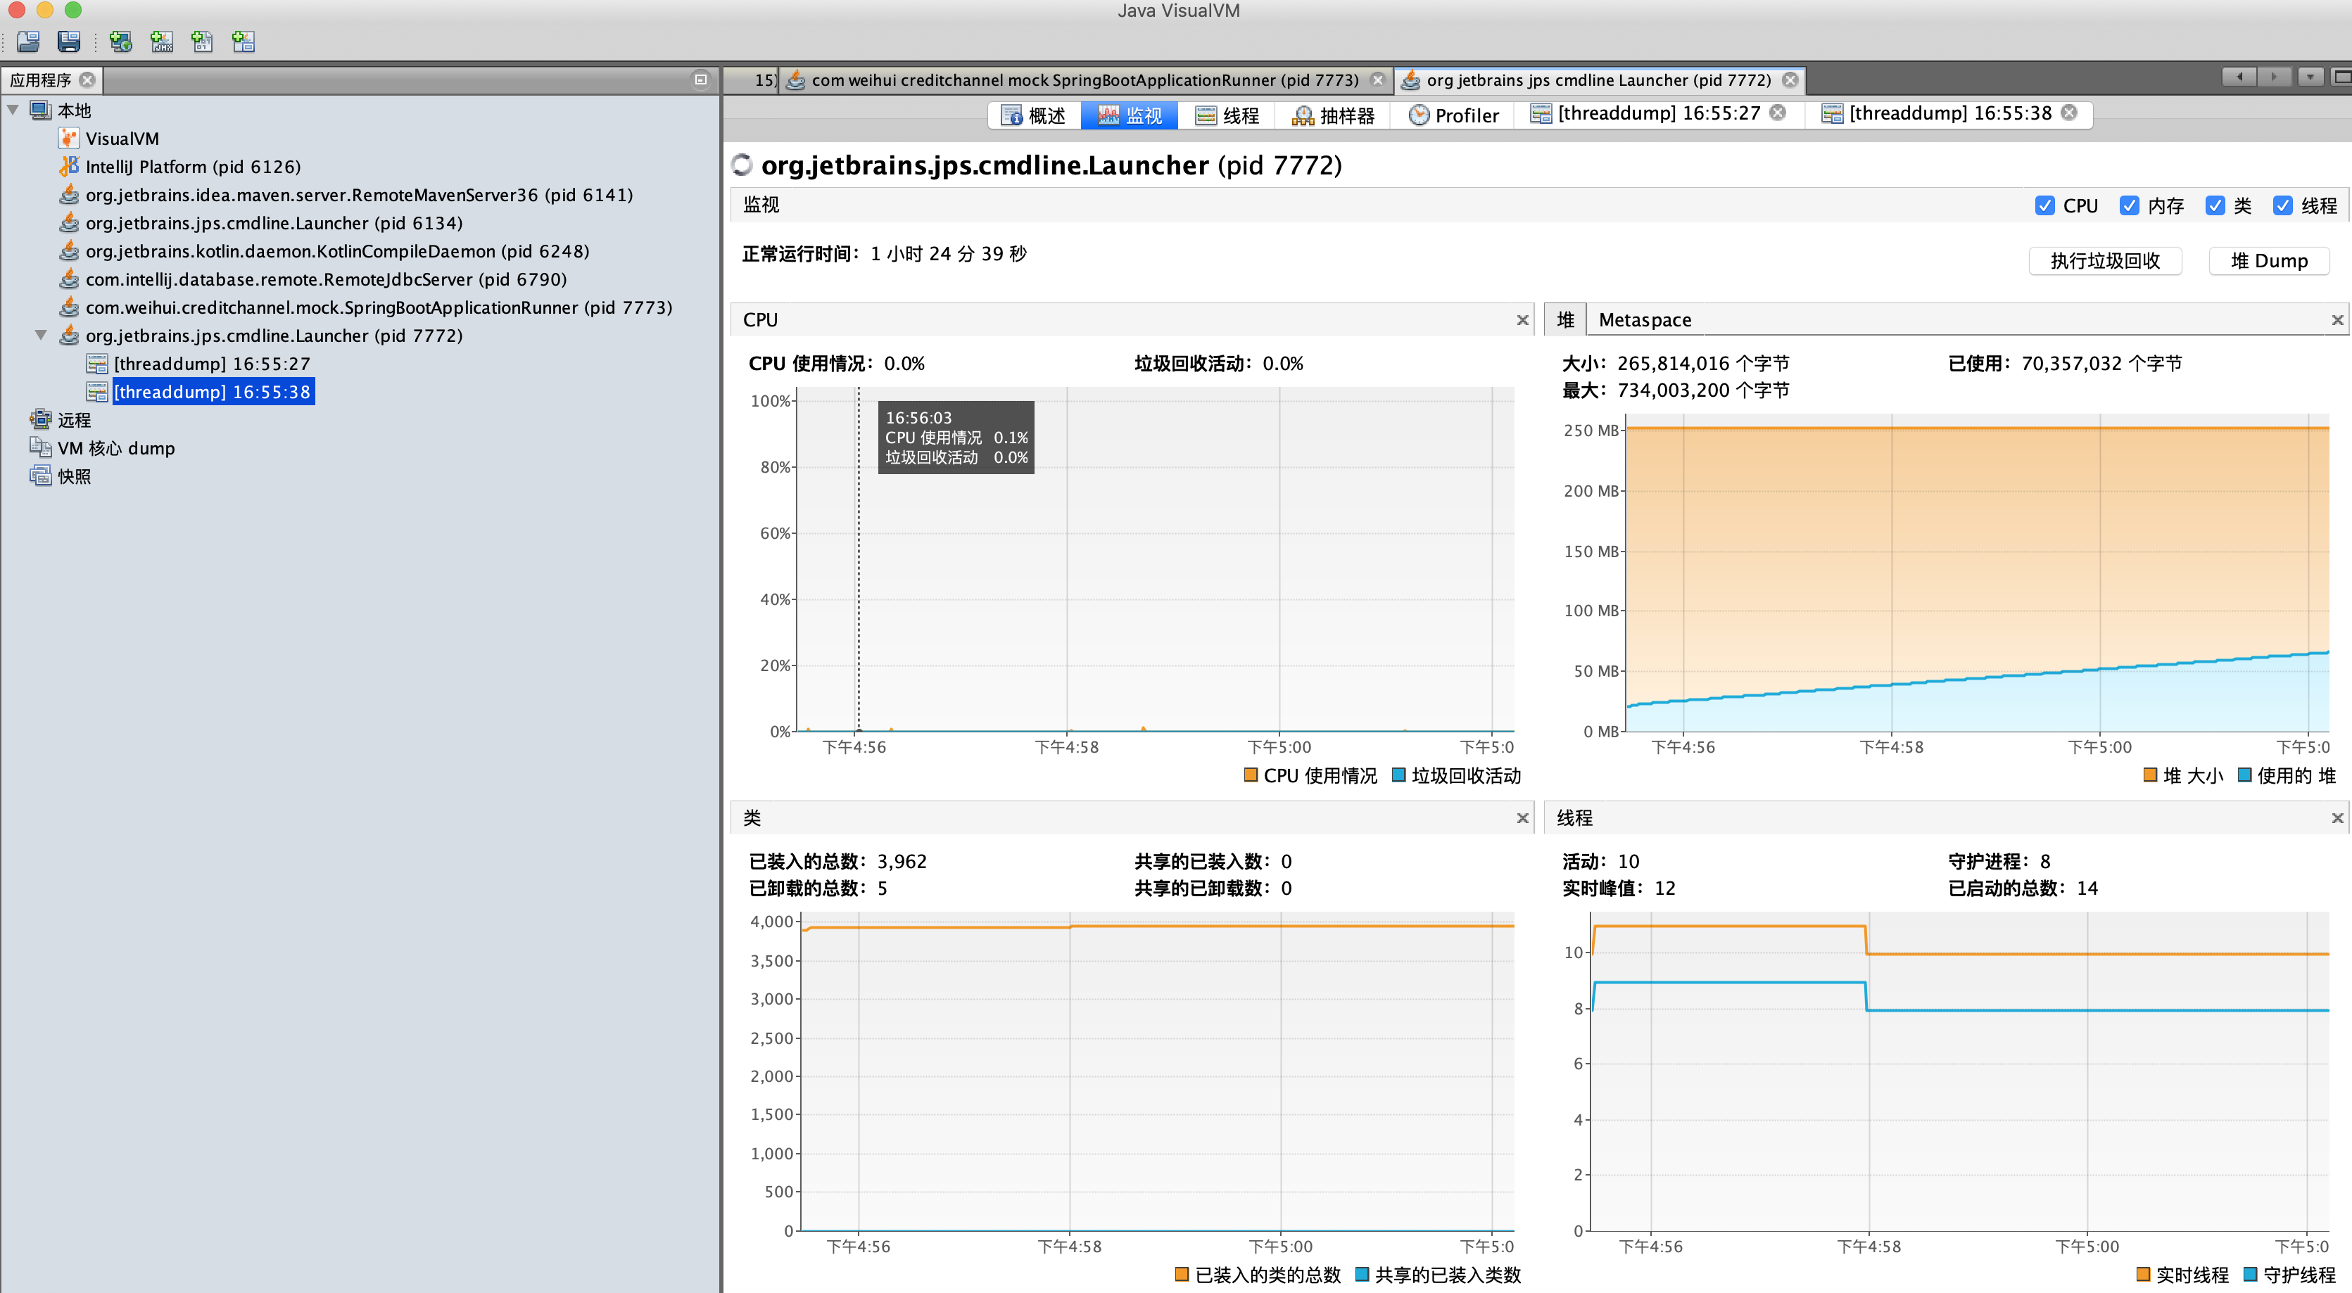
Task: Collapse the 本地 node in applications tree
Action: (13, 110)
